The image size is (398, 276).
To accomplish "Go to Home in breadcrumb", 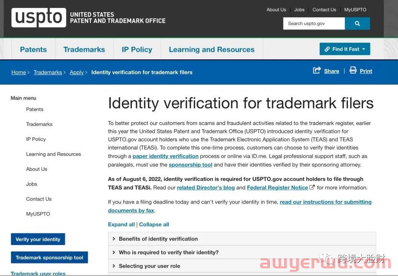I will pyautogui.click(x=18, y=72).
